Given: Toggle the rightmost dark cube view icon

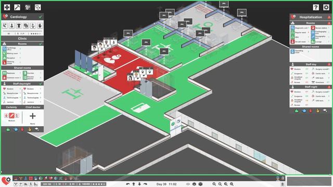Looking at the screenshot, I should [x=200, y=184].
